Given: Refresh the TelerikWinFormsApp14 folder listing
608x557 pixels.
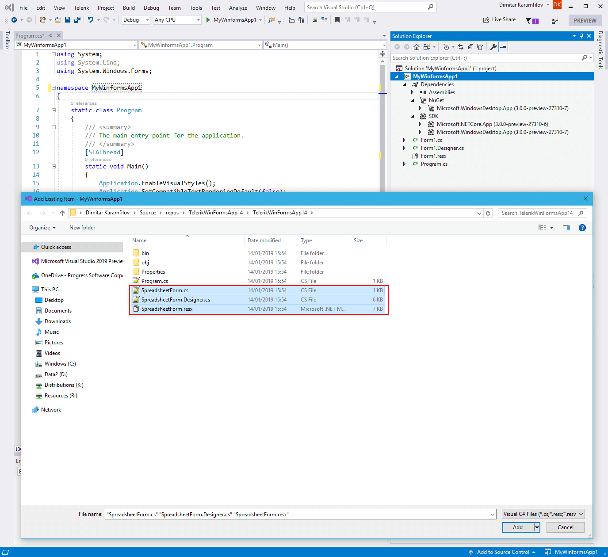Looking at the screenshot, I should pyautogui.click(x=488, y=213).
